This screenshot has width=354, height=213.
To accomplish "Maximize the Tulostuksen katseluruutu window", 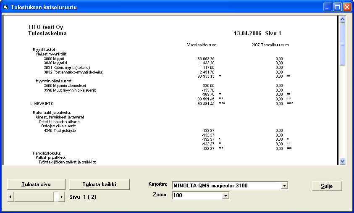I will point(337,7).
